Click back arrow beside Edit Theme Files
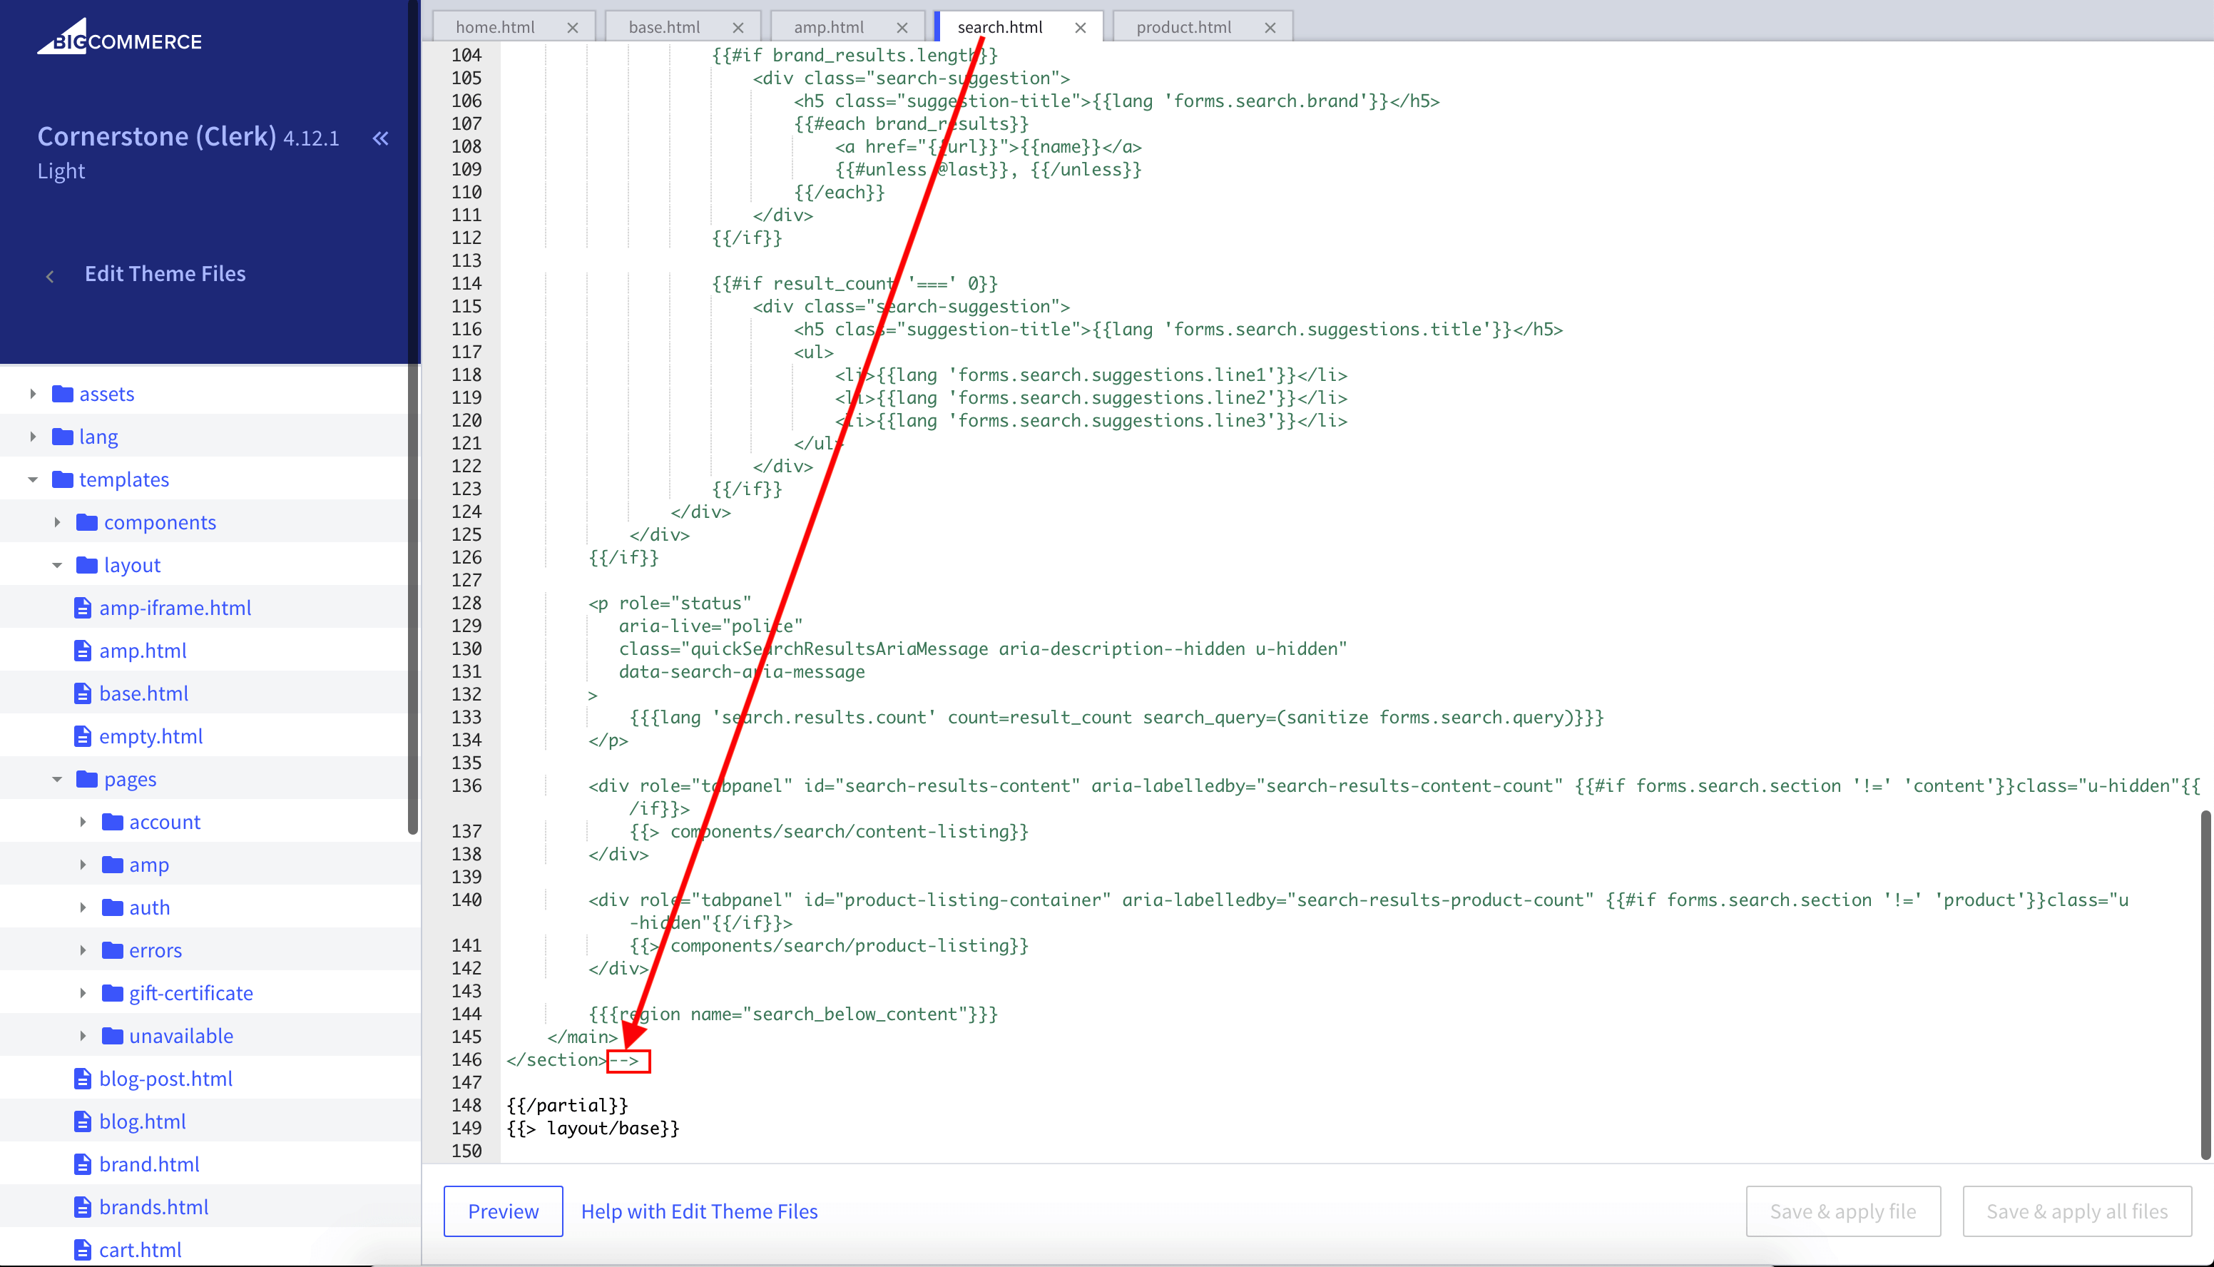The width and height of the screenshot is (2214, 1267). [x=50, y=276]
